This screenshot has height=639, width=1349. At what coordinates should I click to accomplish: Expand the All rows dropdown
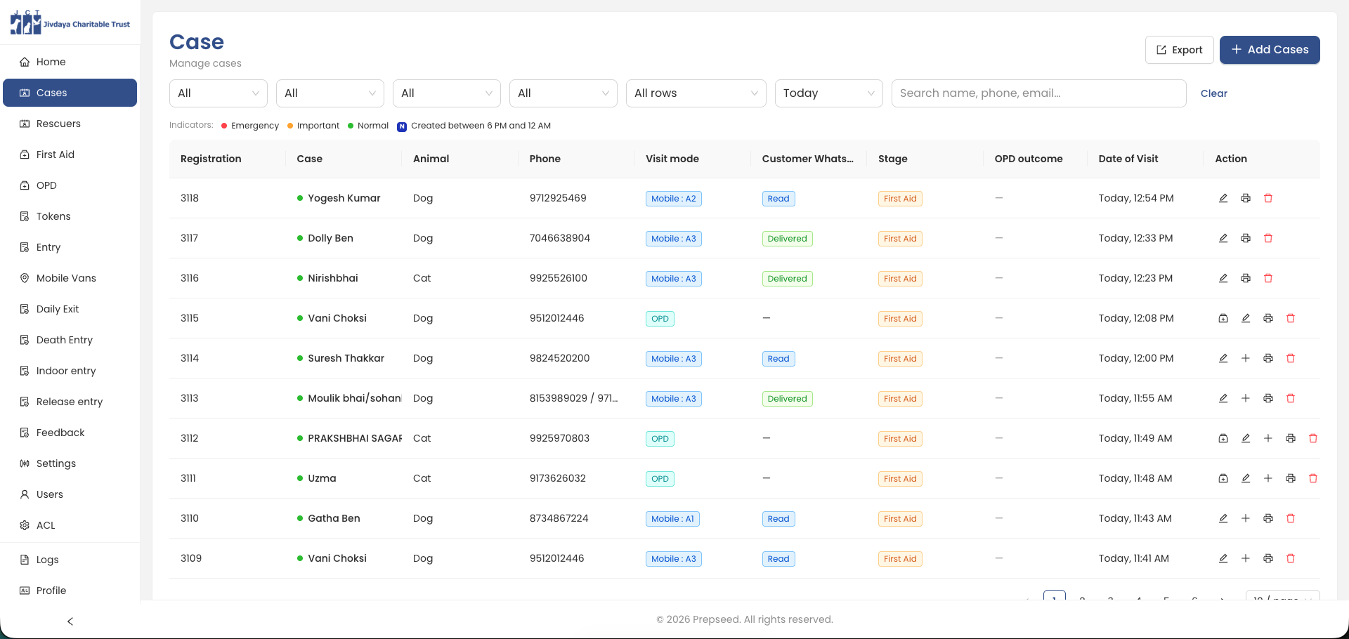point(696,93)
